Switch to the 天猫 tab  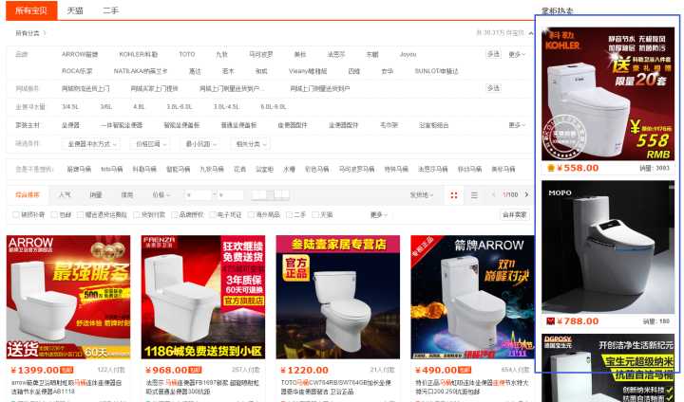(75, 9)
